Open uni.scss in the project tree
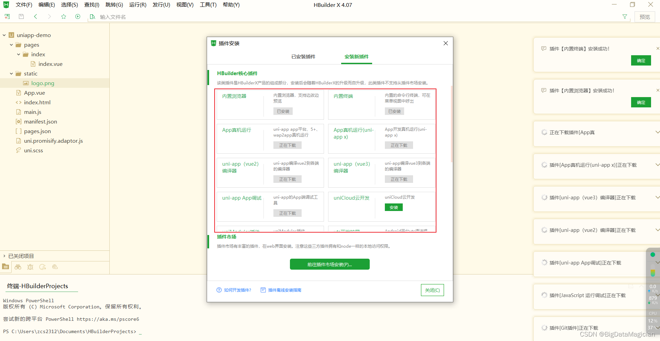 coord(33,150)
